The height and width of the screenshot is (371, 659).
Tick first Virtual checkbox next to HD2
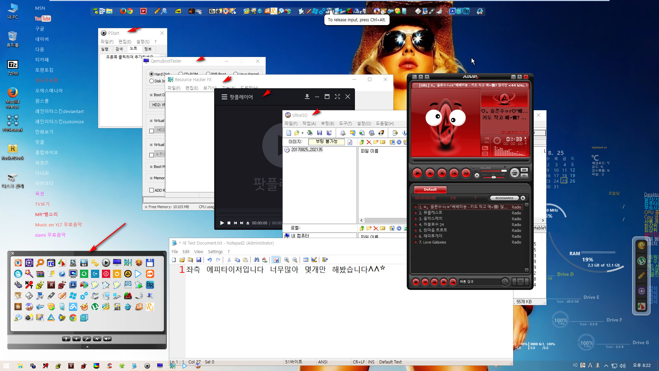click(151, 131)
